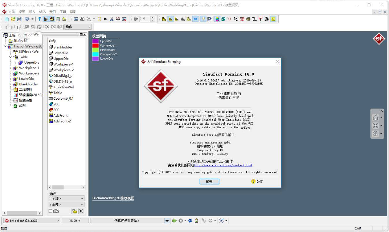The width and height of the screenshot is (389, 232).
Task: Click the blue refresh arrows icon
Action: (190, 221)
